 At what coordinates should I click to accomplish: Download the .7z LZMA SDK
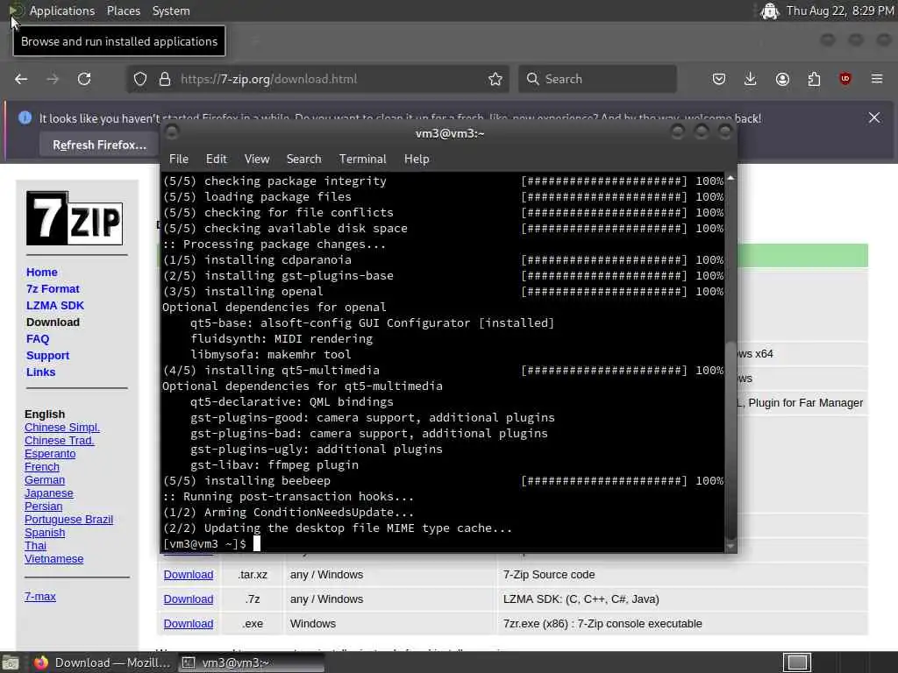coord(189,599)
